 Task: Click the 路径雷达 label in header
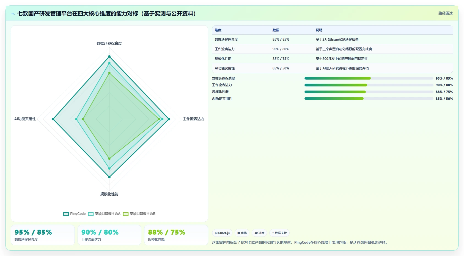click(x=445, y=13)
